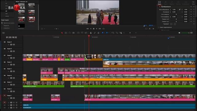Viewport: 197px width, 111px height.
Task: Reset the Преобразование section with its reset icon
Action: [x=194, y=6]
